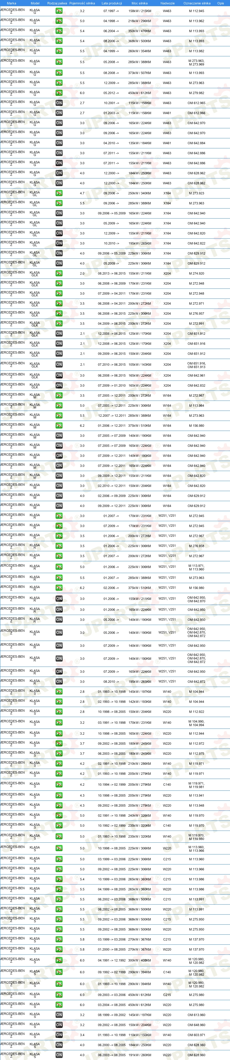The image size is (230, 1060).
Task: Click the Lata produkcji column header
Action: pyautogui.click(x=112, y=3)
